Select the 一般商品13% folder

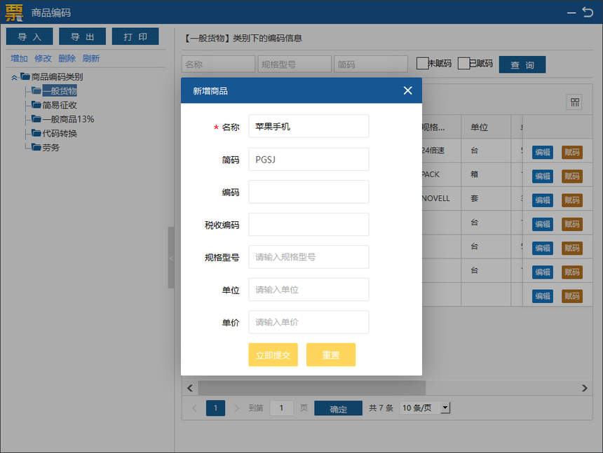tap(68, 120)
